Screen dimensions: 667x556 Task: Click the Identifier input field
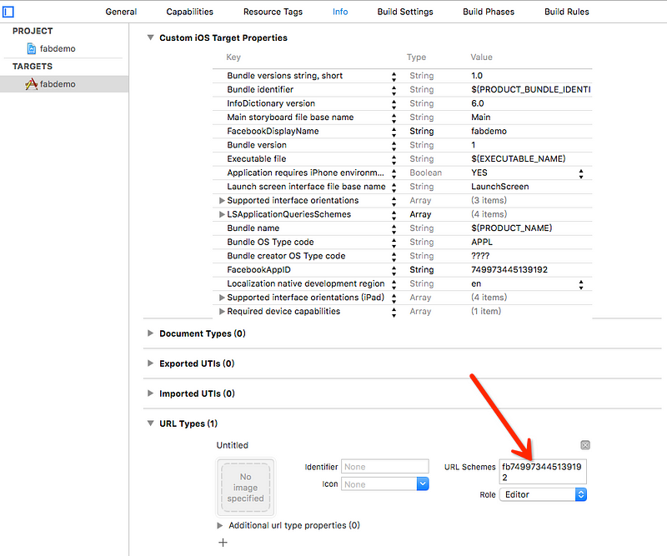pos(385,466)
